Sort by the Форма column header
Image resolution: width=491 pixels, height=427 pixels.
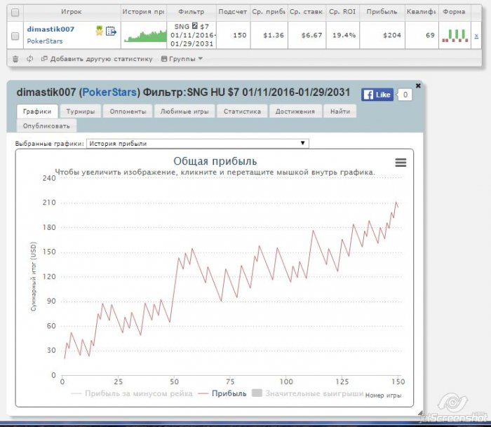click(454, 12)
